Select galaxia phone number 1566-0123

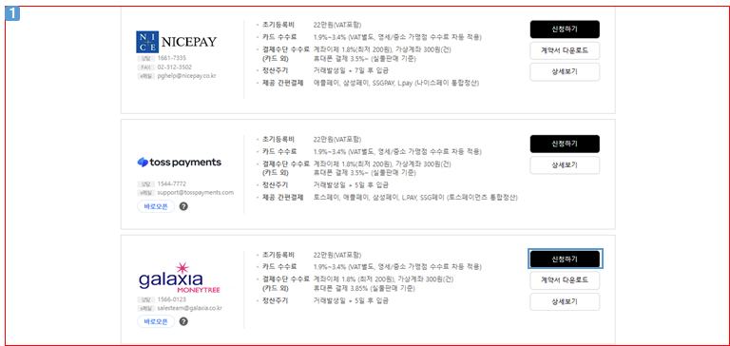(x=171, y=299)
